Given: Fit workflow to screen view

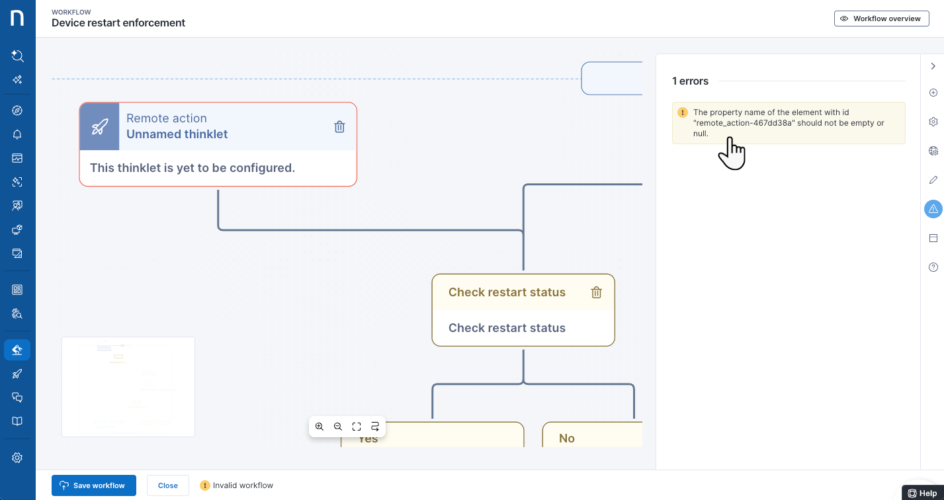Looking at the screenshot, I should [357, 427].
